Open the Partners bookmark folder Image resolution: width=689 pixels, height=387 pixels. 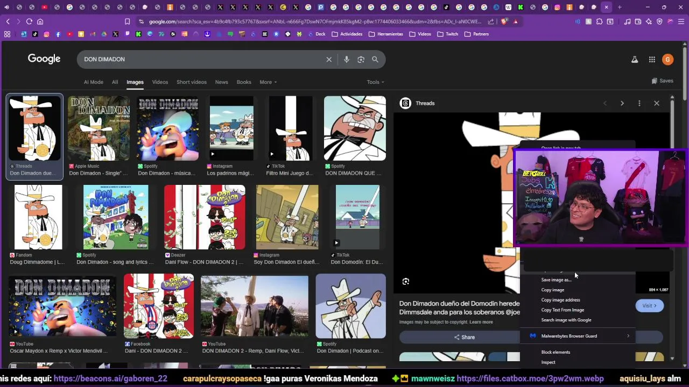point(477,34)
